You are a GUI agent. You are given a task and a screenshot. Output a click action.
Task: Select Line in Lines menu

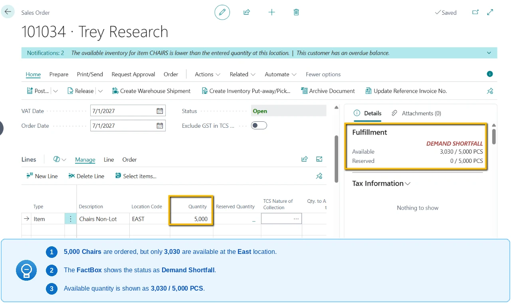coord(109,160)
